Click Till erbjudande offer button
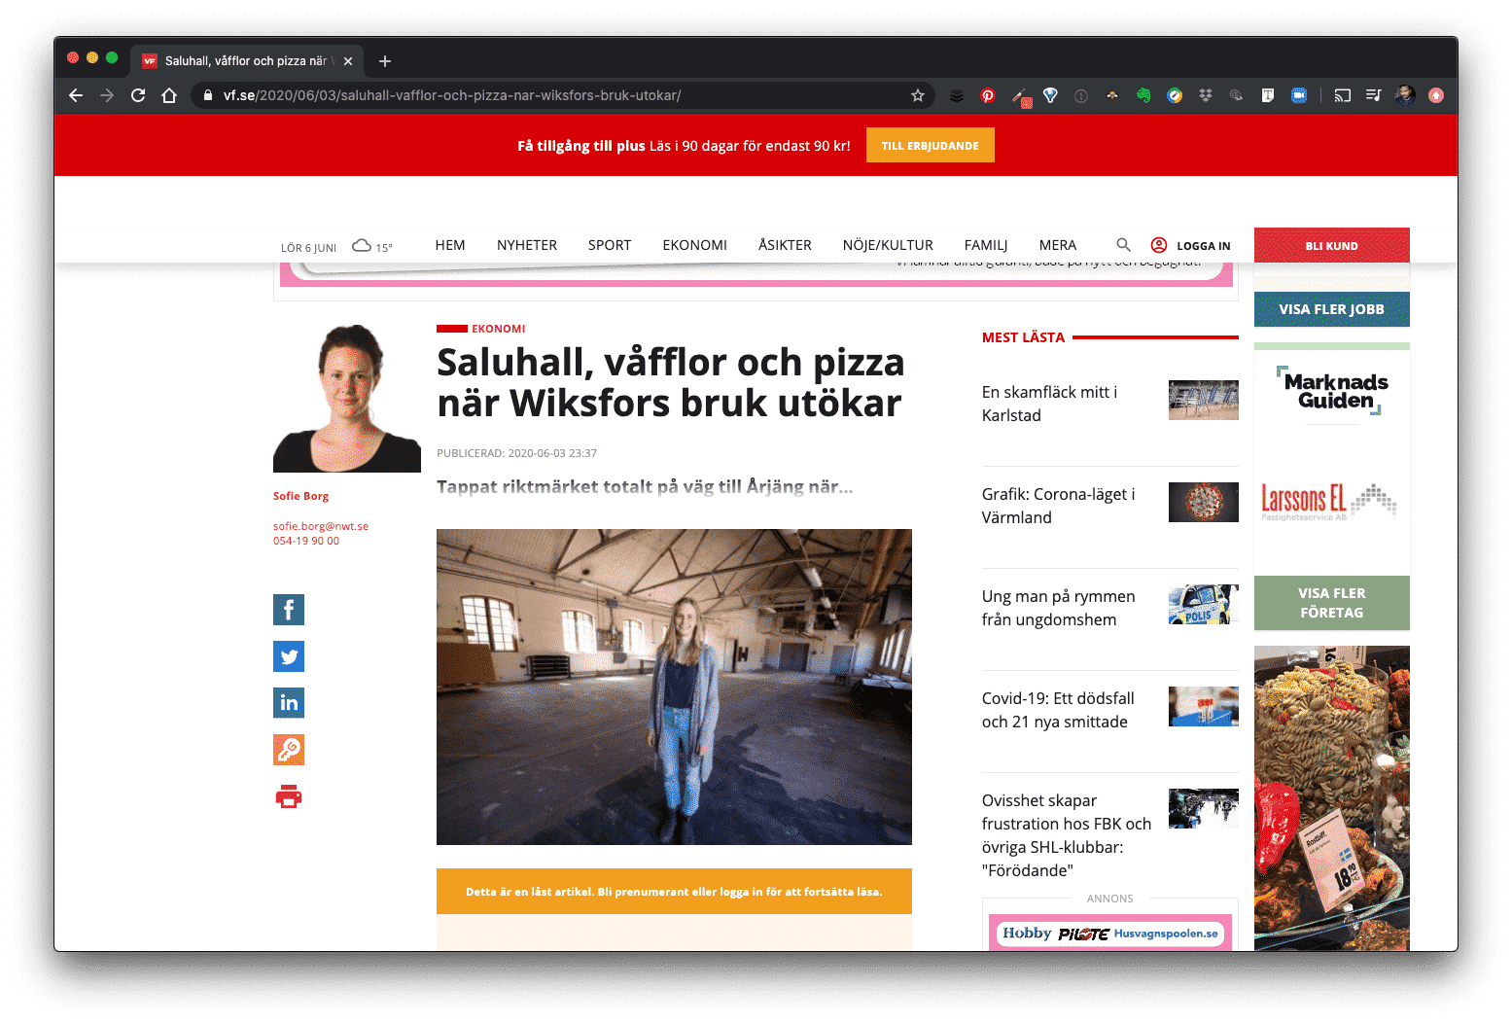The height and width of the screenshot is (1023, 1512). [931, 146]
